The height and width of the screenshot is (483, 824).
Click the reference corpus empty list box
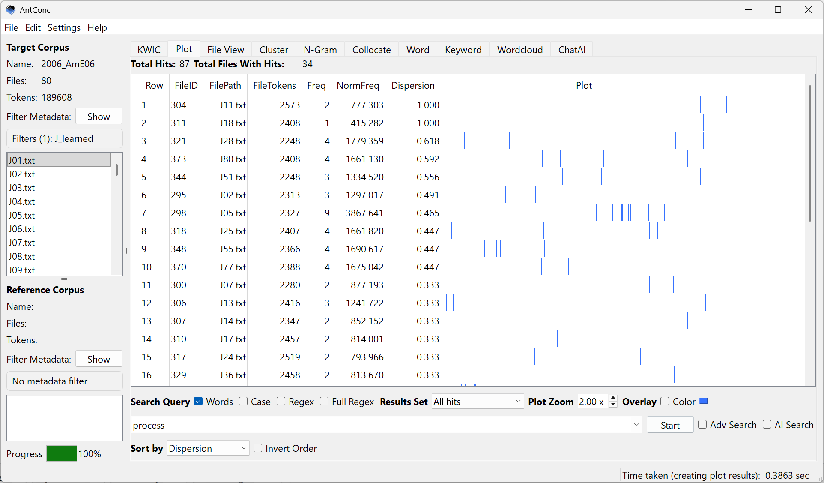[x=65, y=418]
